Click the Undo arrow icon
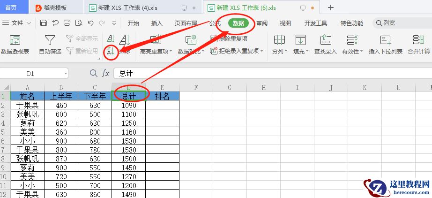 [x=90, y=23]
